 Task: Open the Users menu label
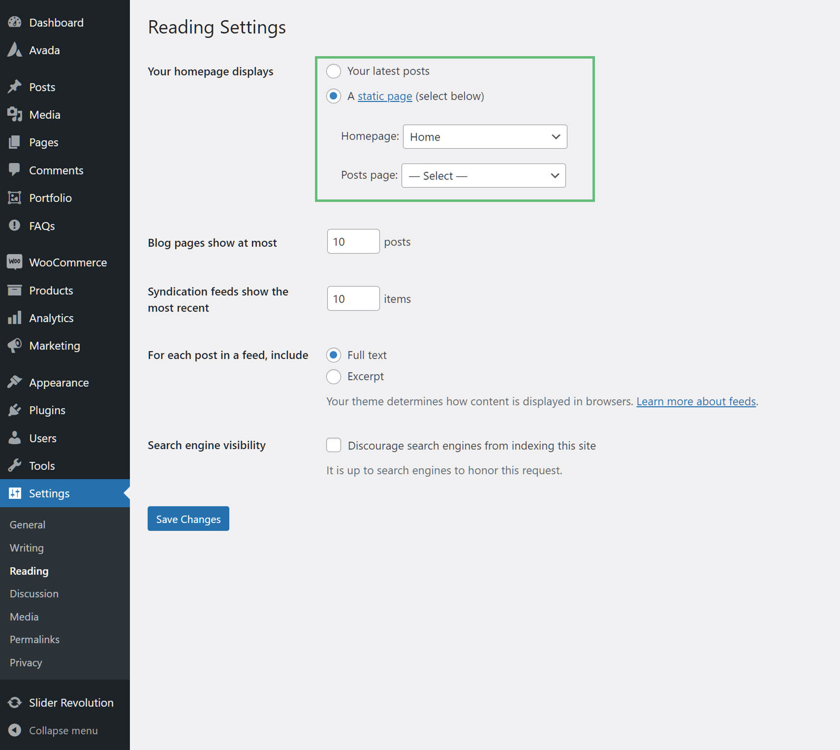click(43, 438)
